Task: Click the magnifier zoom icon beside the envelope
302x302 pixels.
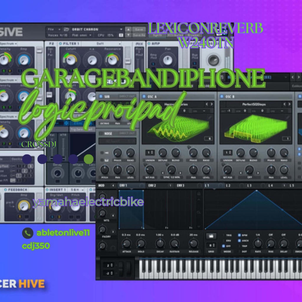Action: tap(199, 212)
